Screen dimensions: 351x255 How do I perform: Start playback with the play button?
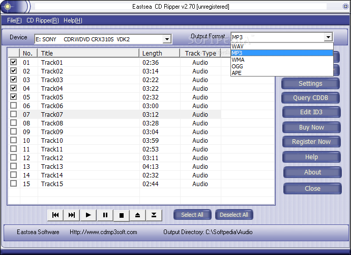(x=88, y=215)
